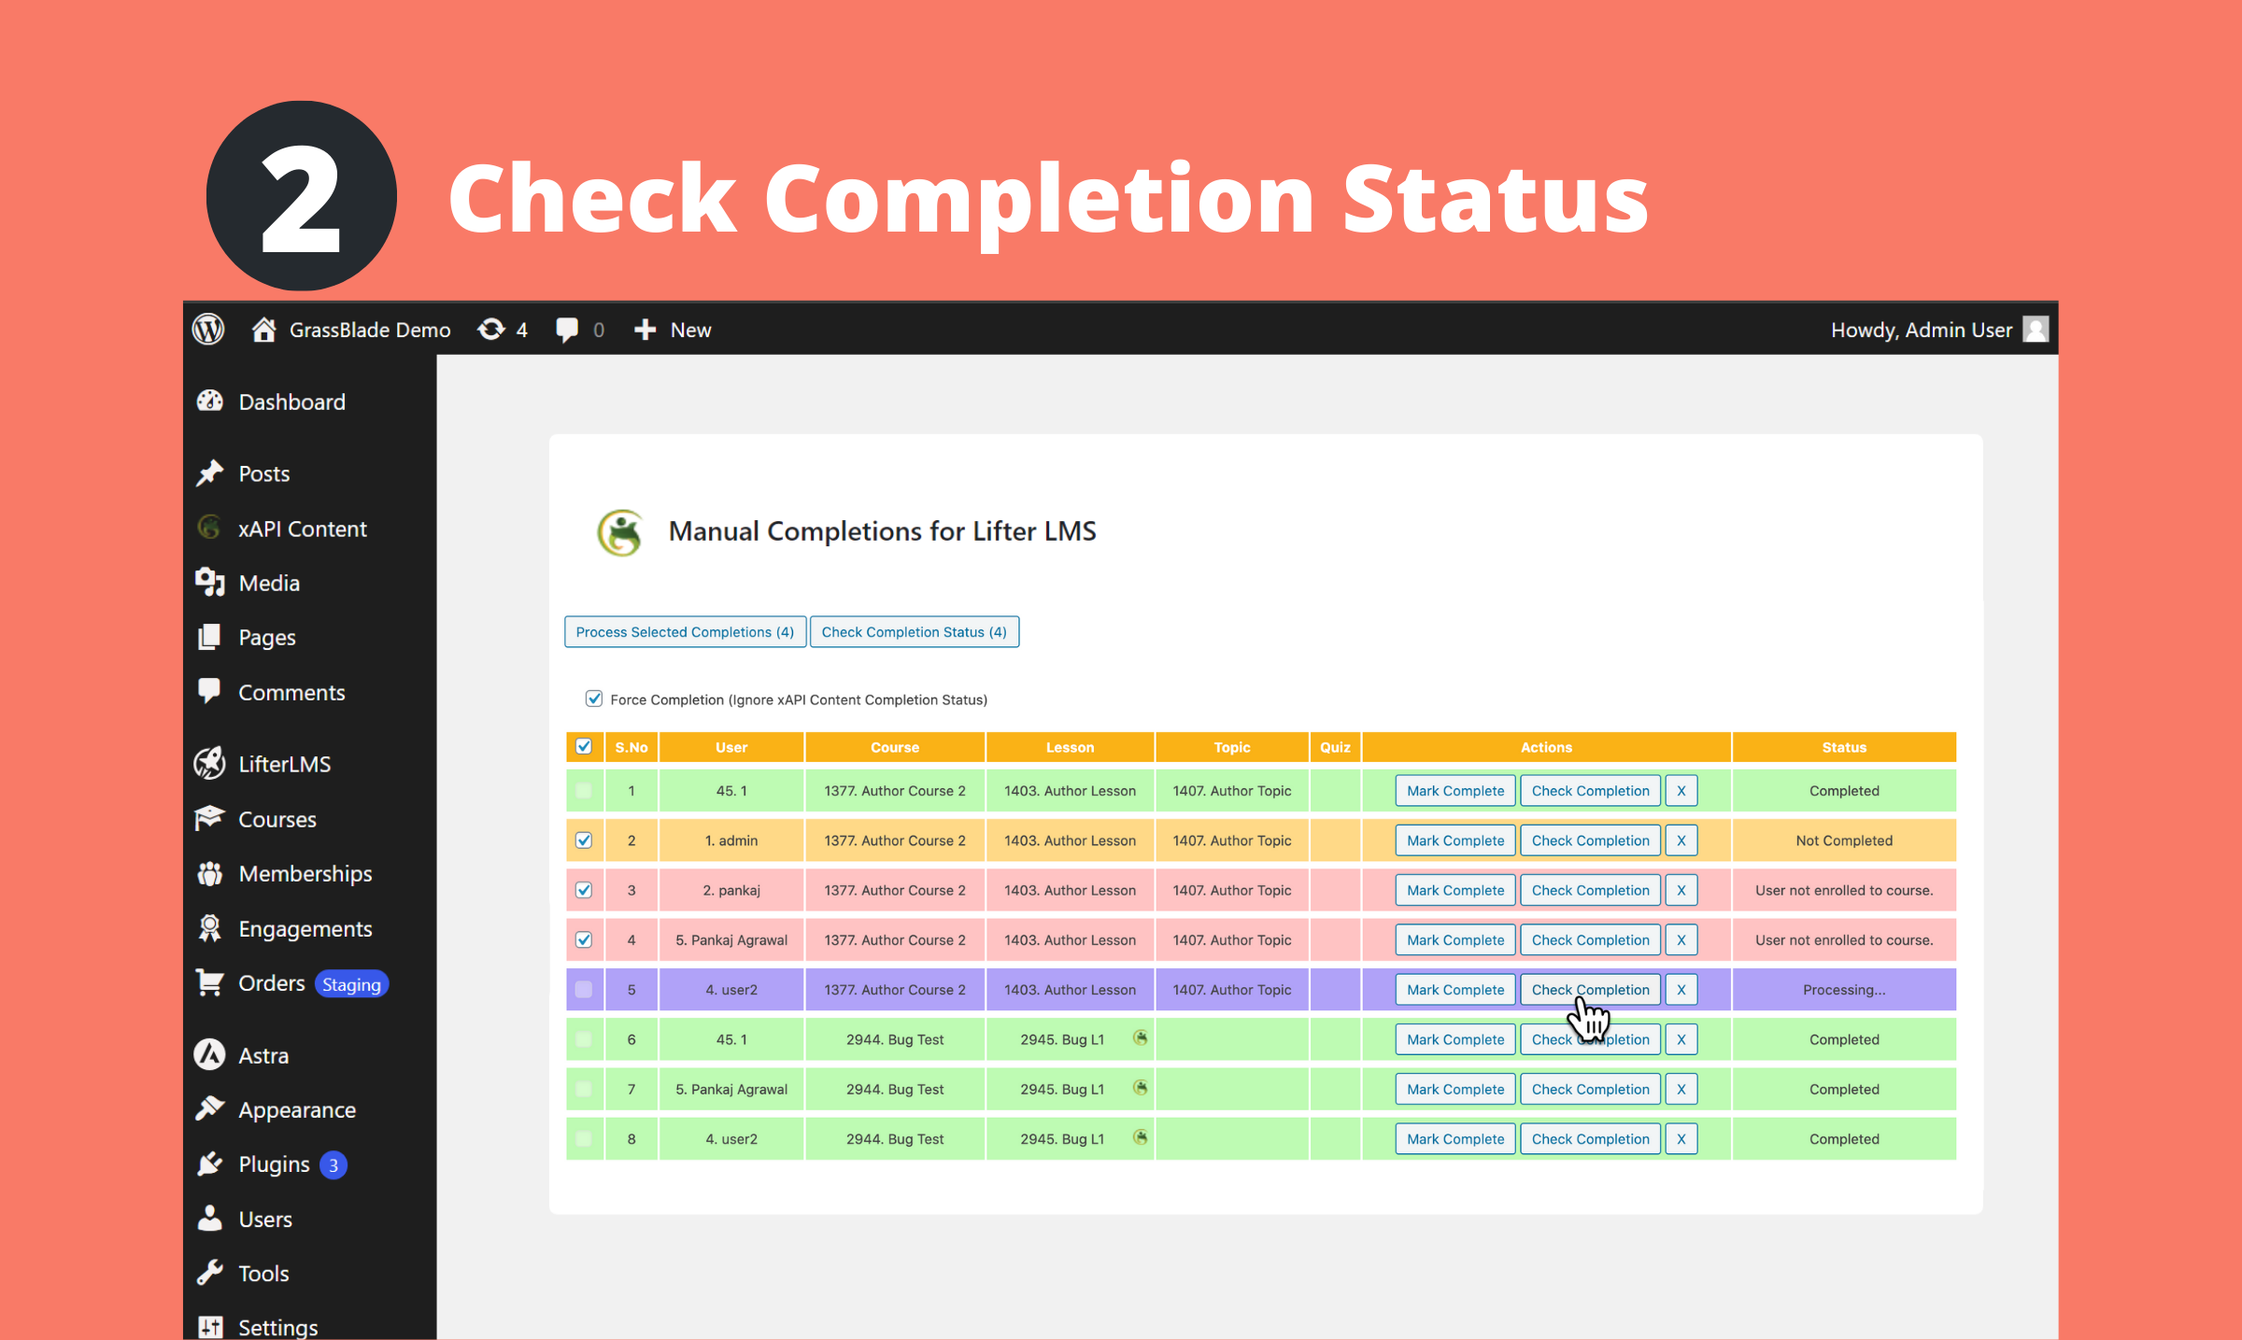Click Mark Complete in row 8
This screenshot has width=2242, height=1340.
pos(1455,1139)
